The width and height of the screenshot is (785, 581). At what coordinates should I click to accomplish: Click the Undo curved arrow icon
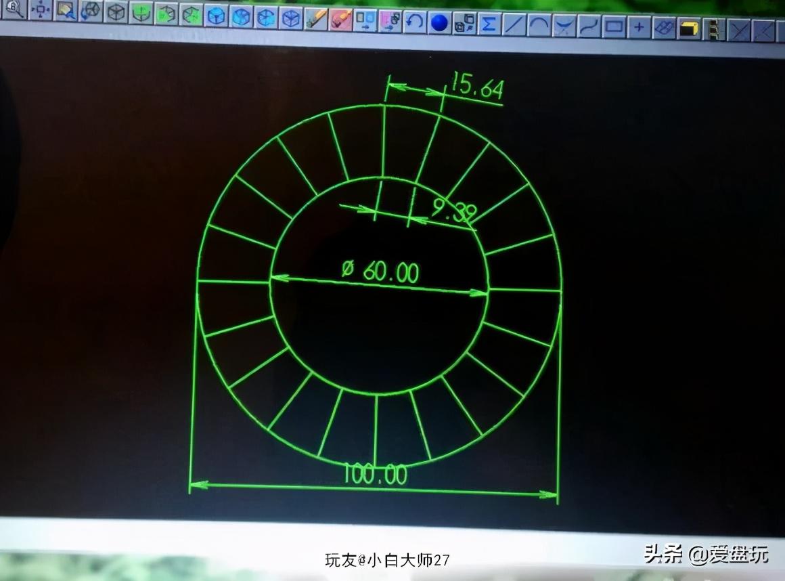tap(415, 22)
